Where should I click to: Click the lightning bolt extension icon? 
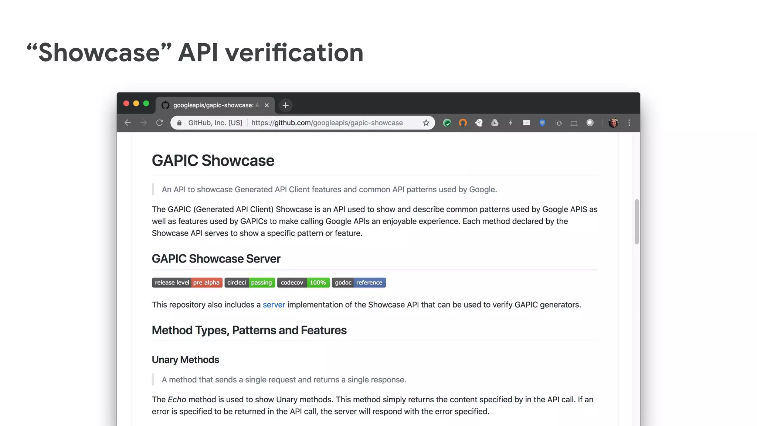510,123
